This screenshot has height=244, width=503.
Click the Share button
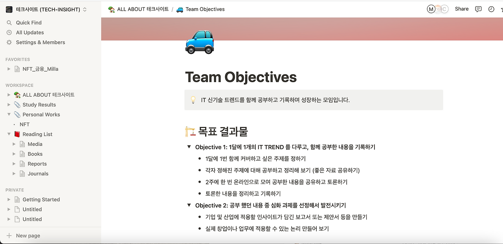(461, 9)
